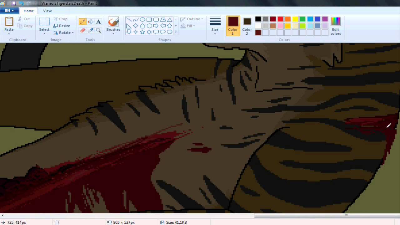Choose the Rectangle shape
Viewport: 400px width, 225px height.
tap(149, 19)
